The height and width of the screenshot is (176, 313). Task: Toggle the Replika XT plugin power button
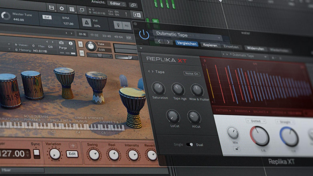click(x=144, y=35)
